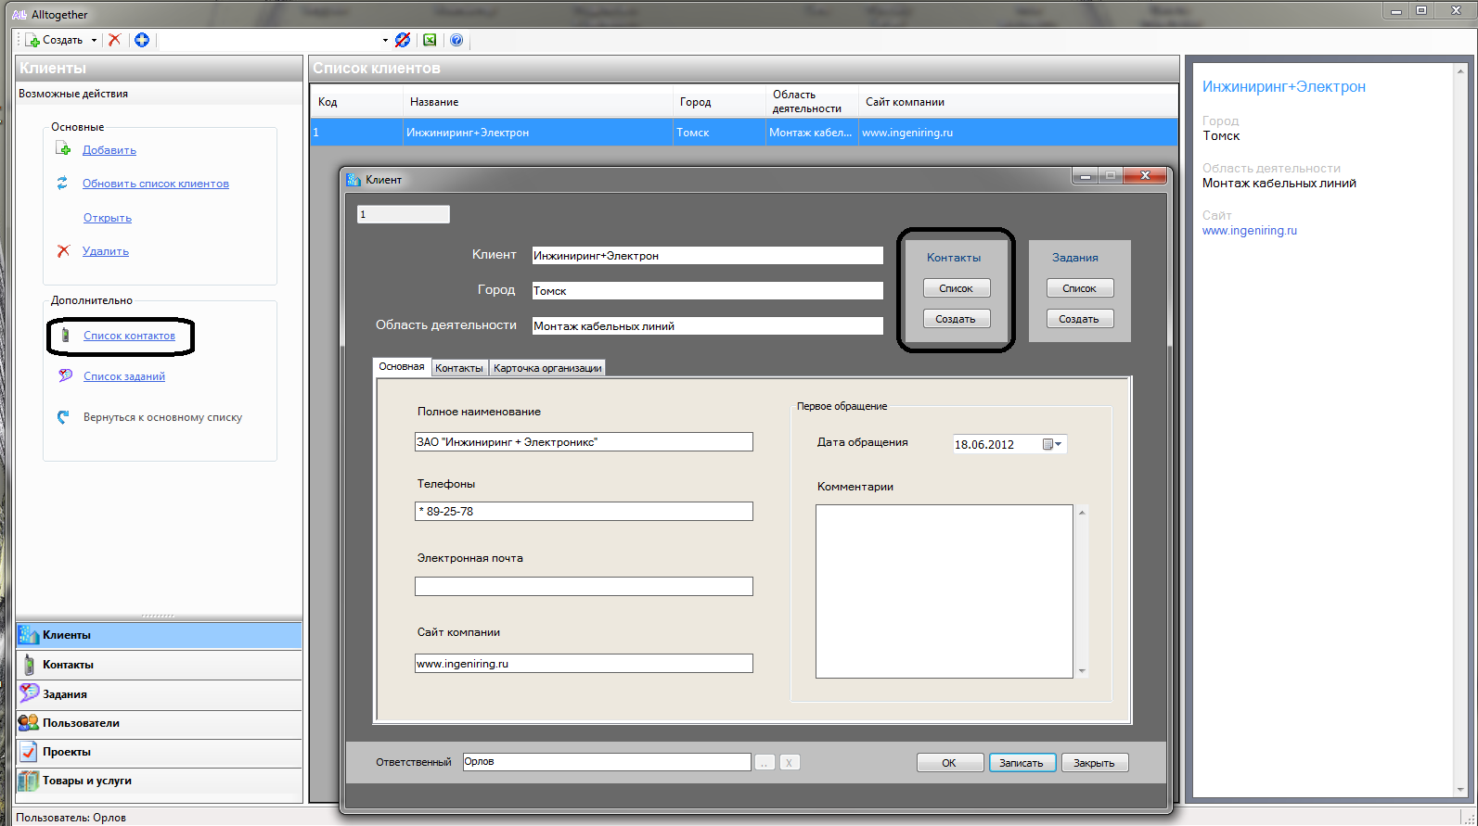Screen dimensions: 1478x826
Task: Select the Проекты navigation section
Action: coord(159,752)
